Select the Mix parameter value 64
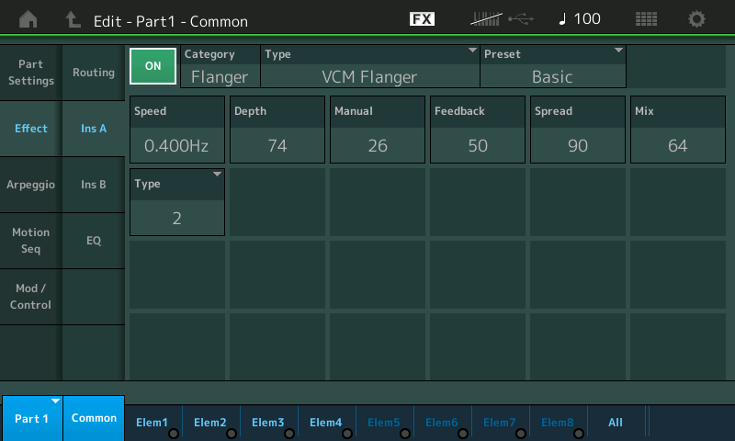This screenshot has width=735, height=441. coord(678,130)
